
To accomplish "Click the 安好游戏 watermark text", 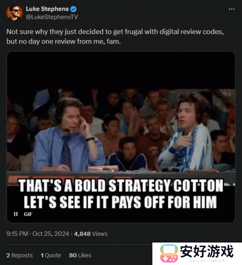I will [x=207, y=252].
